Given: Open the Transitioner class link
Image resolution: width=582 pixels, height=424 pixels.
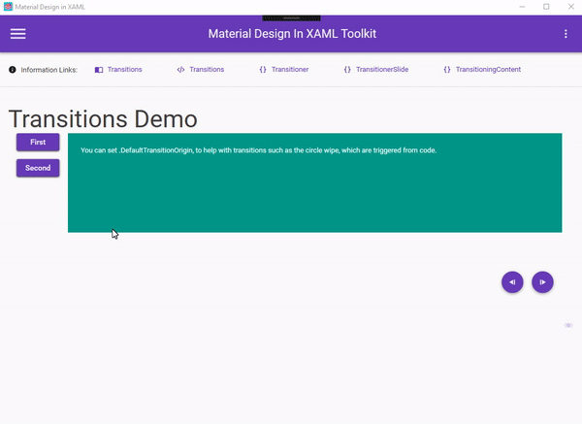Looking at the screenshot, I should tap(284, 70).
